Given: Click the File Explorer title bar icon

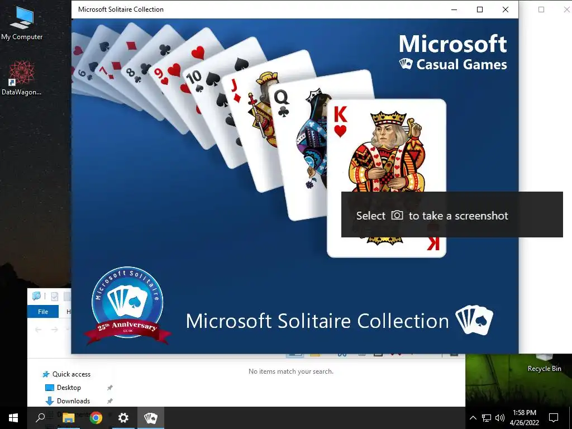Looking at the screenshot, I should (x=36, y=296).
